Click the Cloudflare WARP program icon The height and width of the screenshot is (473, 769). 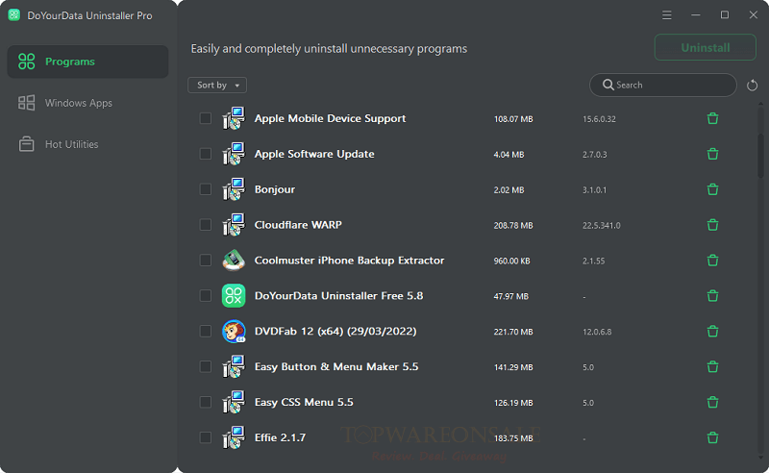234,225
